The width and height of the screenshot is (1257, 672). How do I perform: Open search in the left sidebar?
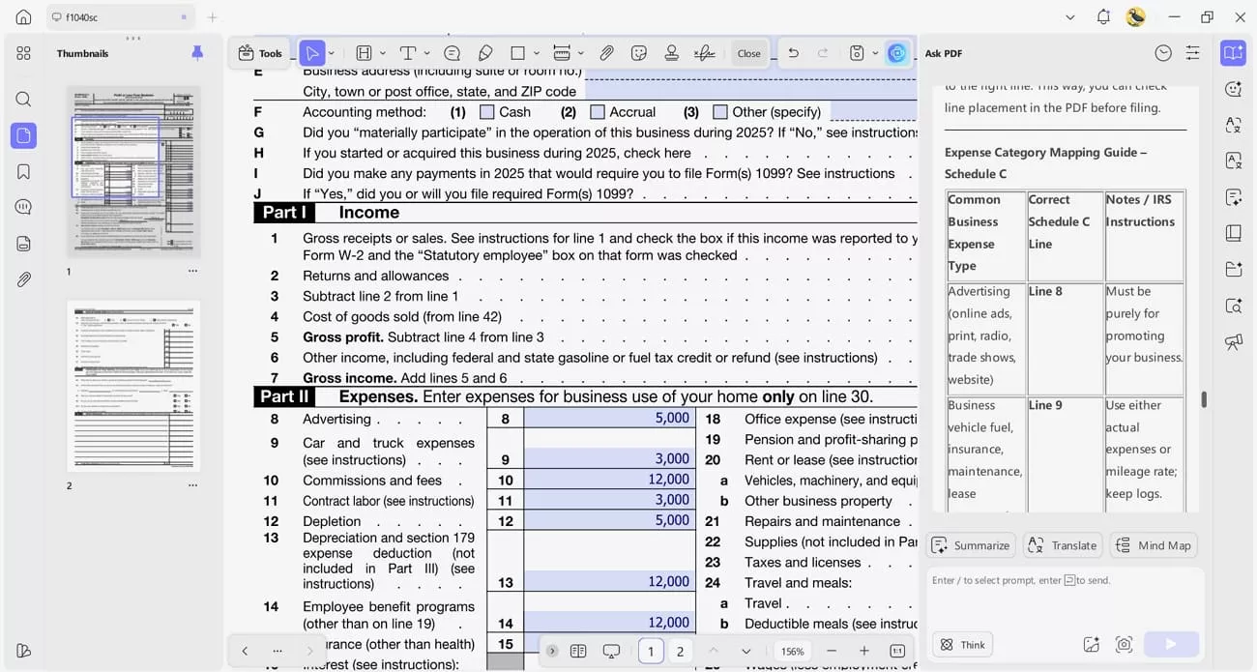click(23, 99)
